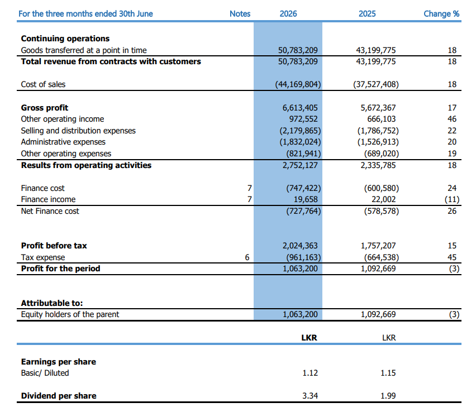Select the 'Gross profit' label
The image size is (476, 417).
(45, 108)
